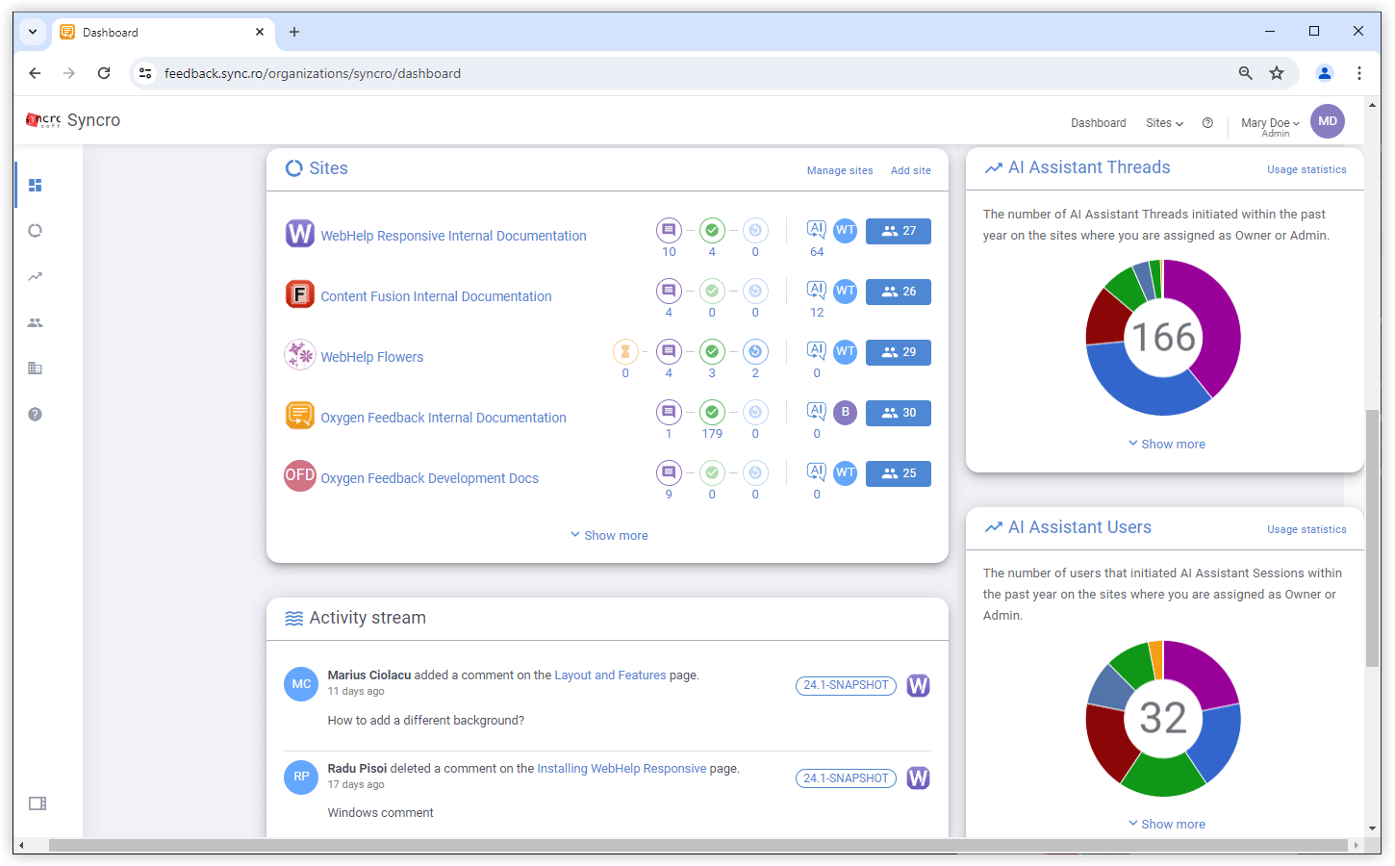1395x866 pixels.
Task: Open the users group icon in sidebar
Action: [x=36, y=322]
